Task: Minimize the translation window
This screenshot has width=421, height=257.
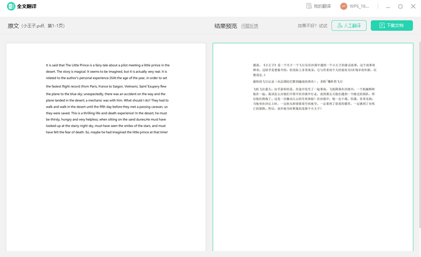Action: pos(388,6)
